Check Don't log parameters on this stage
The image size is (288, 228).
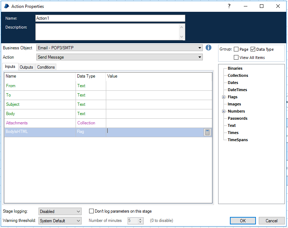pos(91,211)
